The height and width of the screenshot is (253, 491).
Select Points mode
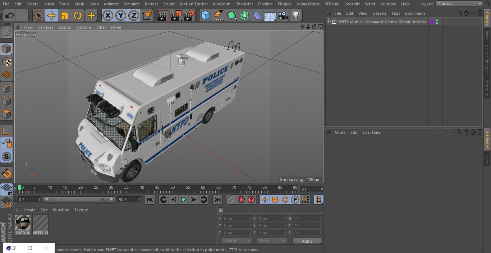pyautogui.click(x=7, y=88)
